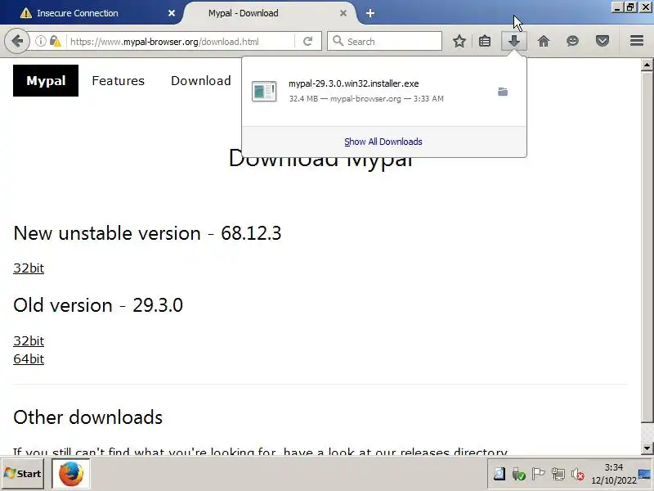654x491 pixels.
Task: Click the search magnifier icon
Action: tap(338, 41)
